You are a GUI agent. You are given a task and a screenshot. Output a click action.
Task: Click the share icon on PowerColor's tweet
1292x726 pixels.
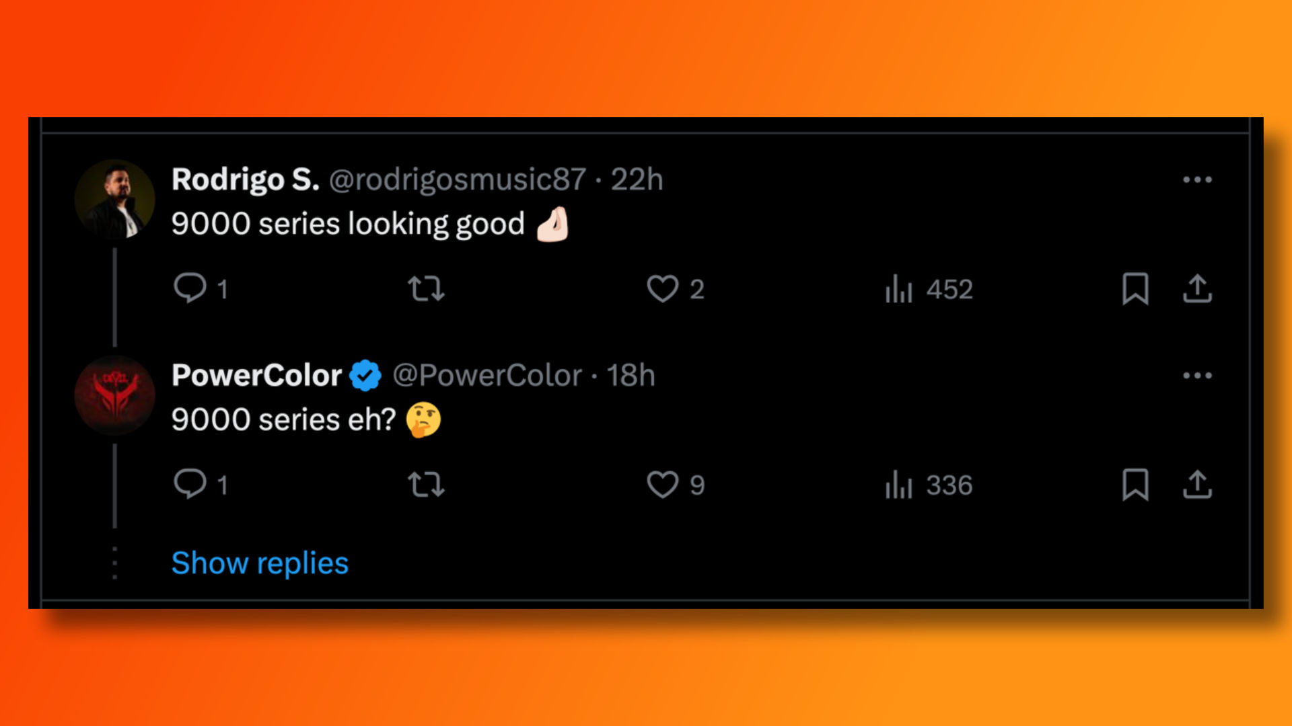coord(1200,484)
